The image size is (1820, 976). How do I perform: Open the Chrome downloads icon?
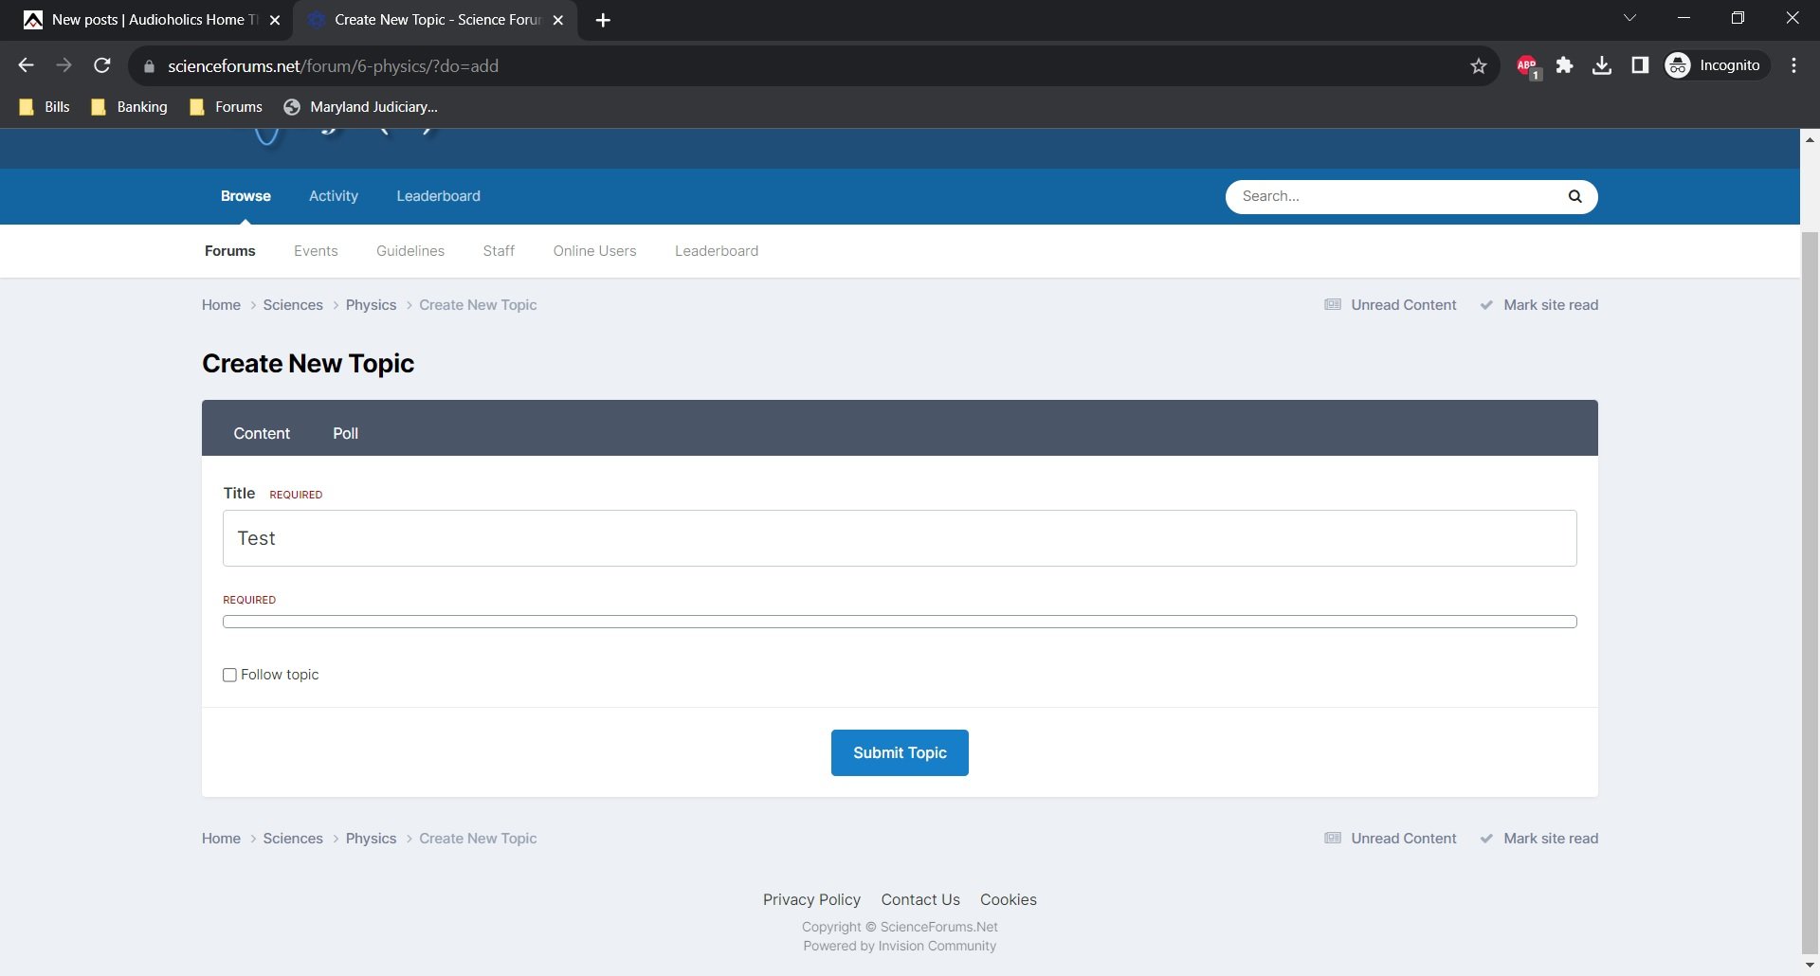click(1602, 65)
